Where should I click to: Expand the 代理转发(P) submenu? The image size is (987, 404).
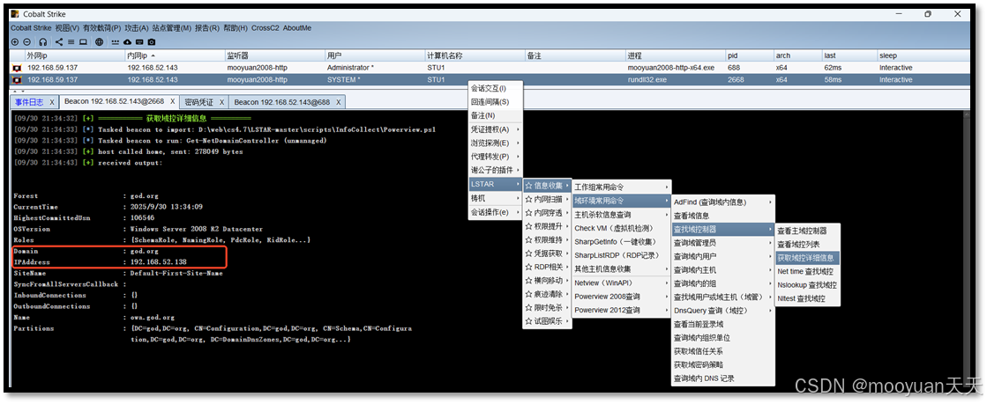(496, 157)
